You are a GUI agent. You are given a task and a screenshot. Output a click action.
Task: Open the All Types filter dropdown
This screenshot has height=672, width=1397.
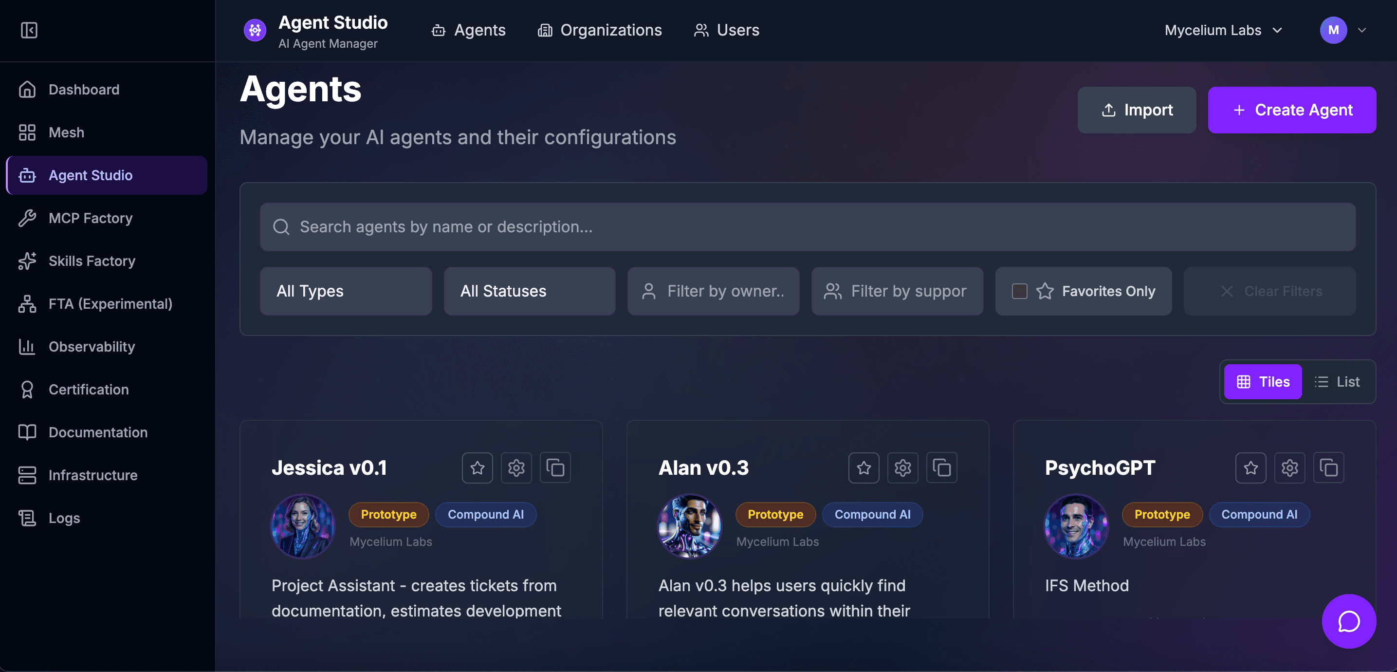[x=346, y=291]
